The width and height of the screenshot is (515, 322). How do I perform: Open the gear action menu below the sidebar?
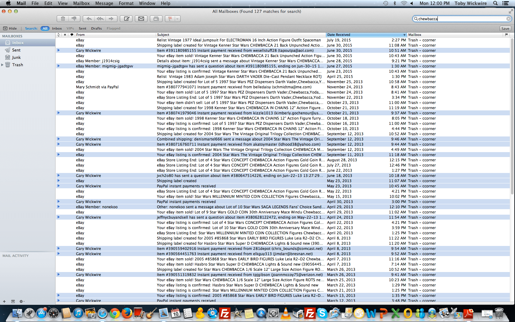pyautogui.click(x=22, y=301)
